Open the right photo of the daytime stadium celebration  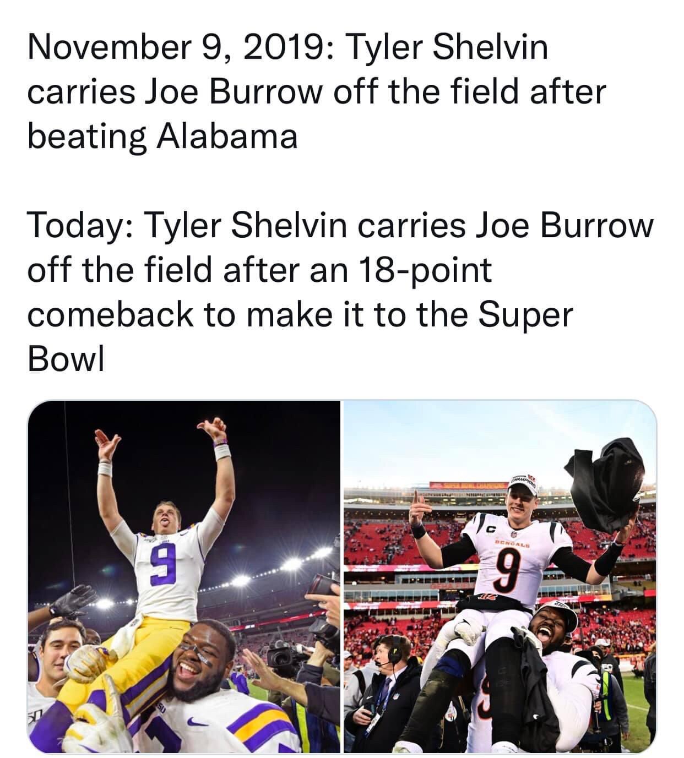500,575
